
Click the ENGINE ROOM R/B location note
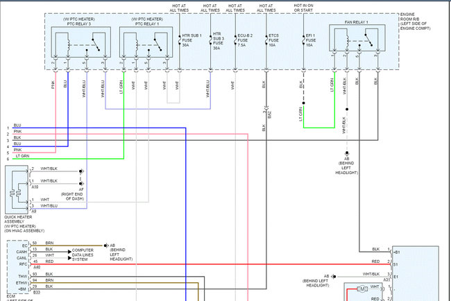(x=416, y=21)
